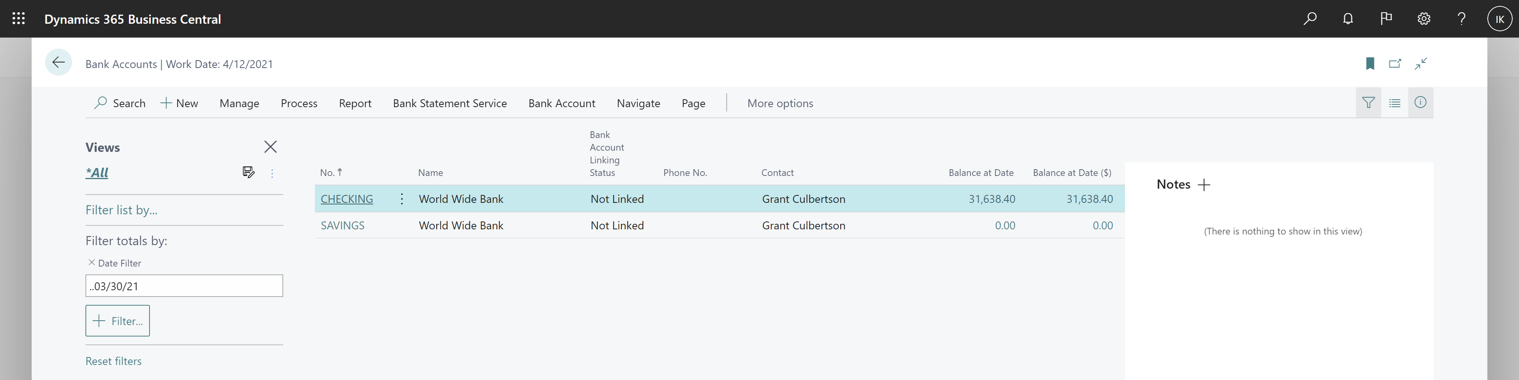
Task: Toggle the FactBox information pane icon
Action: (1421, 103)
